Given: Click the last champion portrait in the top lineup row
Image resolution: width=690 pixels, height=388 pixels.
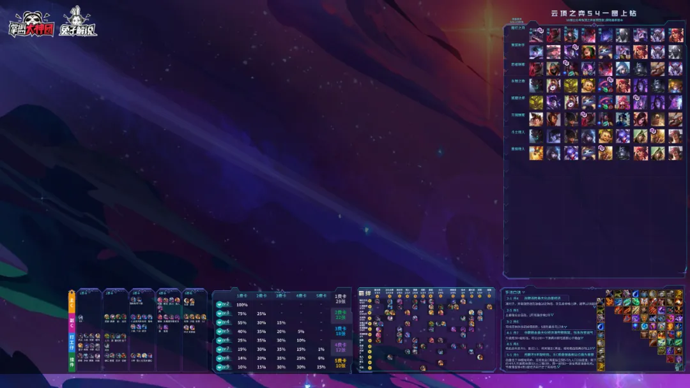Looking at the screenshot, I should [x=675, y=35].
